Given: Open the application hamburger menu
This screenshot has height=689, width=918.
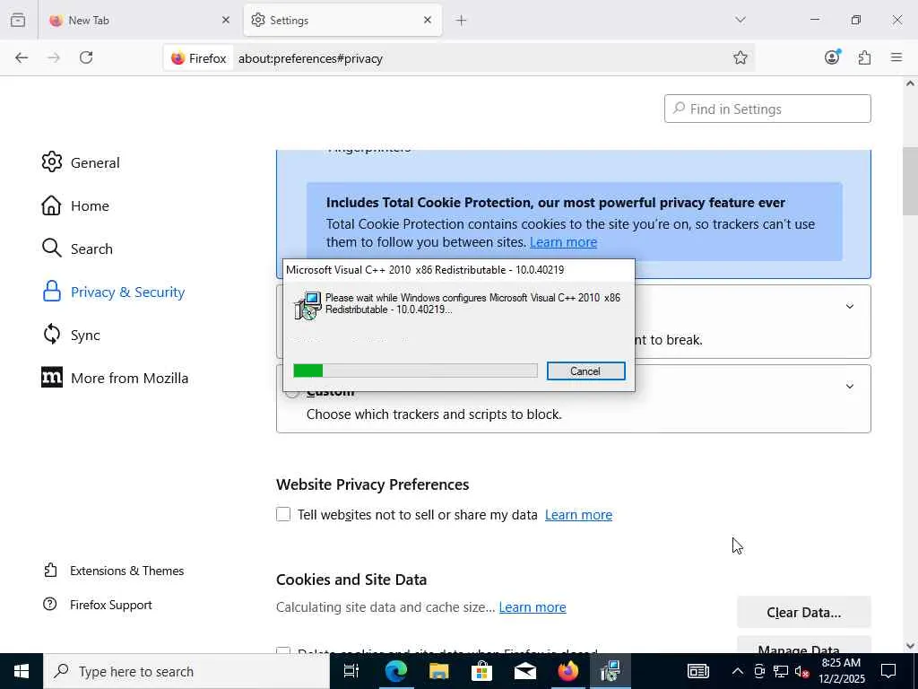Looking at the screenshot, I should point(896,57).
